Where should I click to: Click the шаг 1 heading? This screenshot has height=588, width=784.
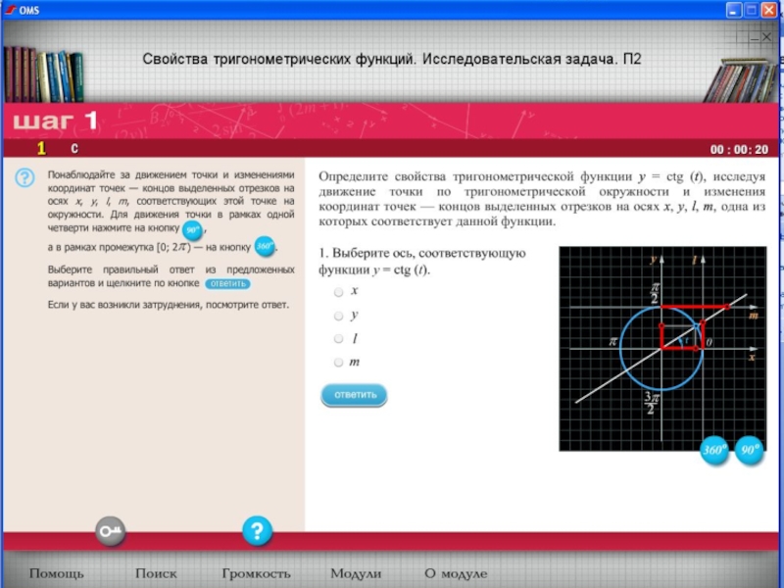(x=55, y=121)
